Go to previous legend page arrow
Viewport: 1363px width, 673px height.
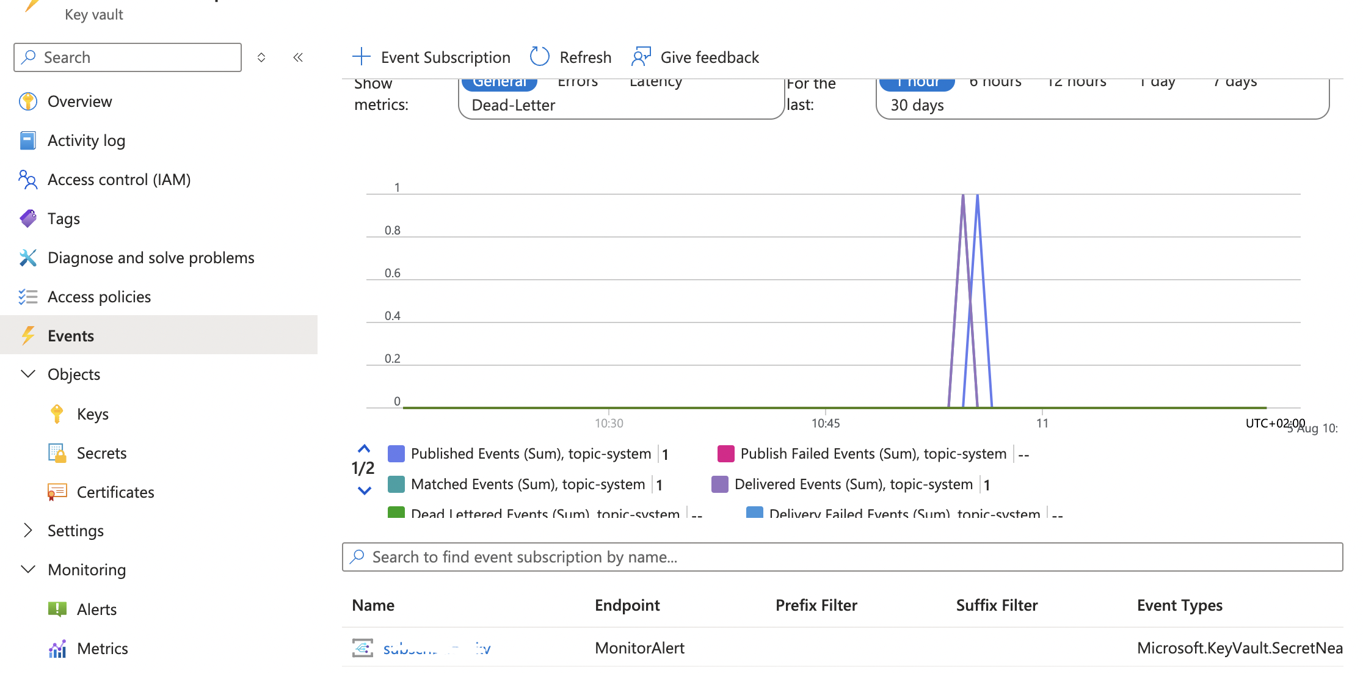[364, 449]
